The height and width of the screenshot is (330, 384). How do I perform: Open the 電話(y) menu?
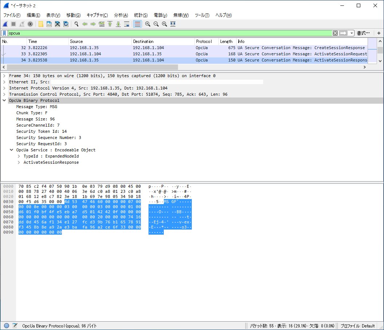tap(161, 15)
